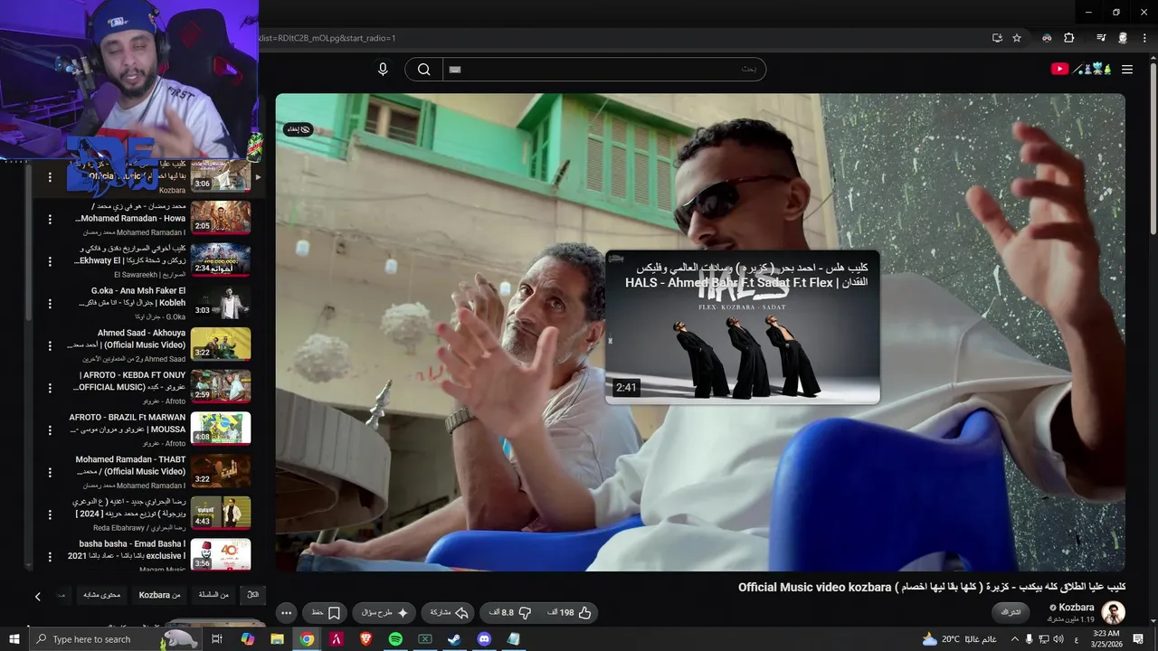Open Kozbara channel avatar
The image size is (1158, 651).
tap(1114, 612)
